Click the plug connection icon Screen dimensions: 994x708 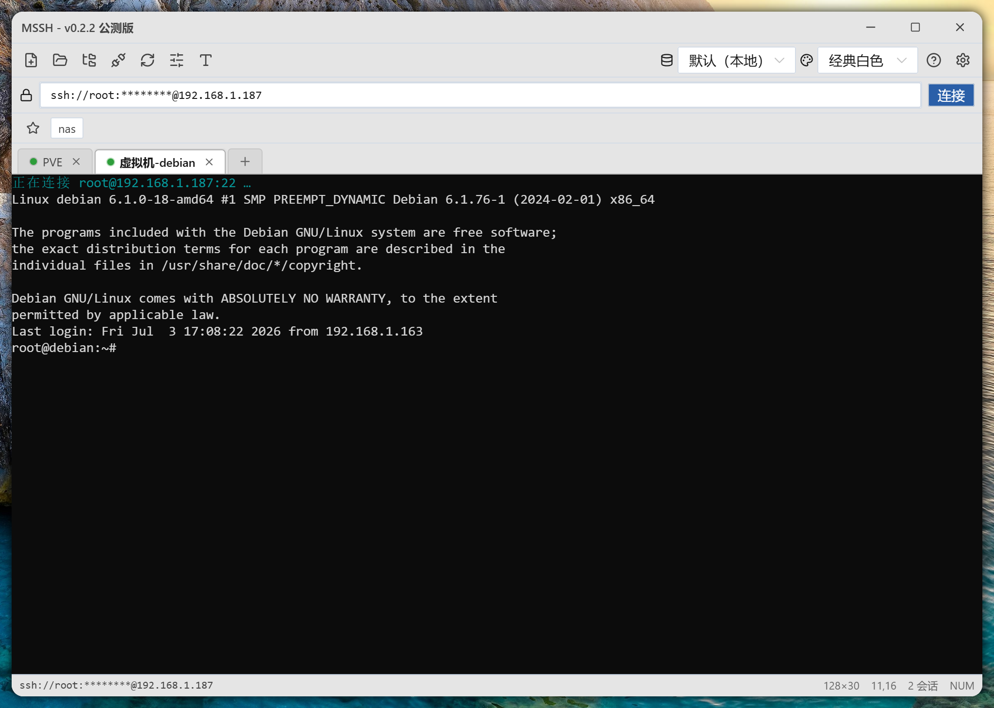118,60
